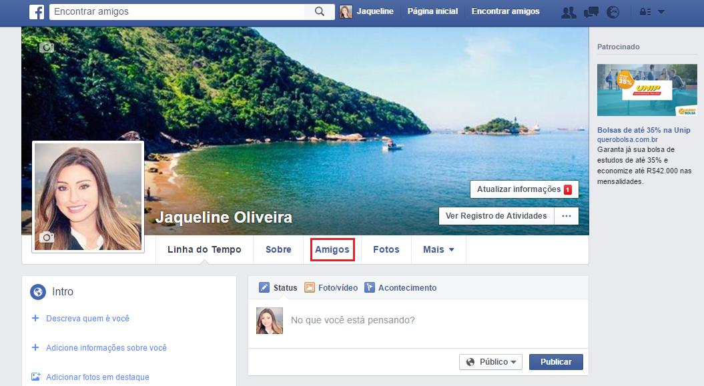The height and width of the screenshot is (386, 704).
Task: Click the UNIP sponsored ad image
Action: pos(647,90)
